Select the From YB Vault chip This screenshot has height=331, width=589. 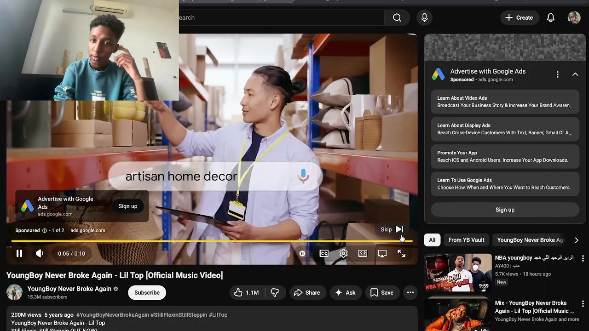coord(466,240)
